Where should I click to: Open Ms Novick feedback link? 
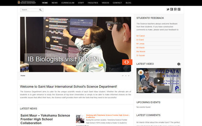point(141,51)
